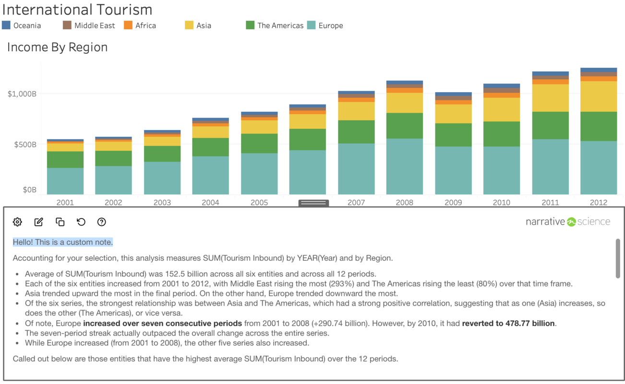The image size is (625, 384).
Task: Click the Europe bar segment for 2008
Action: tap(405, 166)
